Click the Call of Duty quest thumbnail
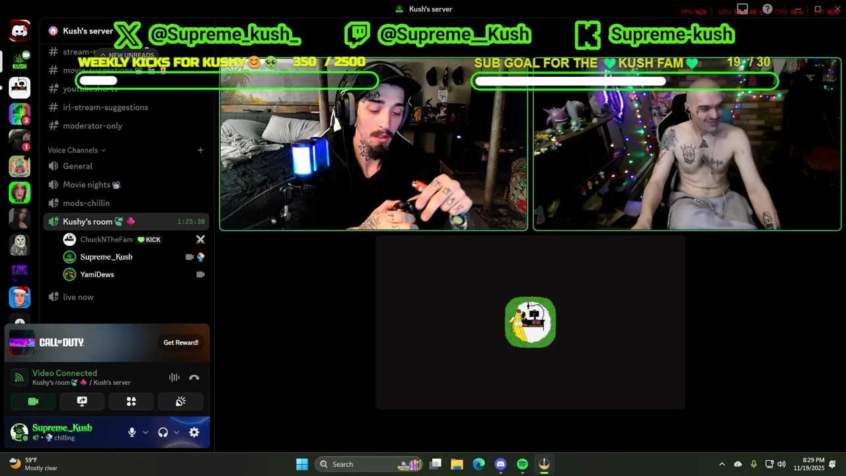 tap(22, 342)
